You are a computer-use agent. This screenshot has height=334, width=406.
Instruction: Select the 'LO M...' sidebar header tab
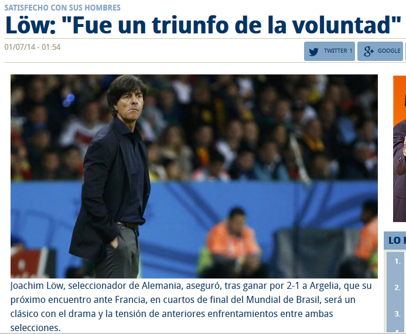[x=395, y=240]
